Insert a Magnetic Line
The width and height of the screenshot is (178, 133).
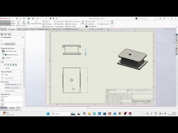pos(48,26)
